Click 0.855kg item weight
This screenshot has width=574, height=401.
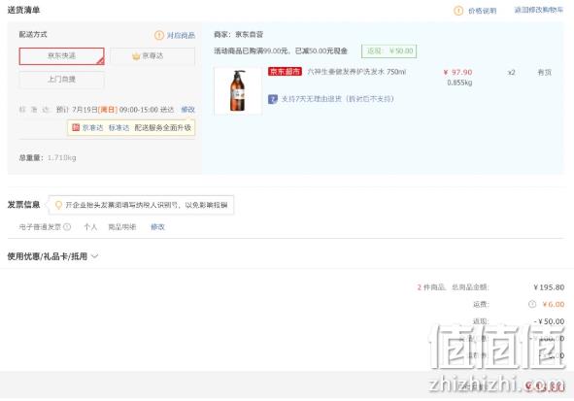coord(459,83)
